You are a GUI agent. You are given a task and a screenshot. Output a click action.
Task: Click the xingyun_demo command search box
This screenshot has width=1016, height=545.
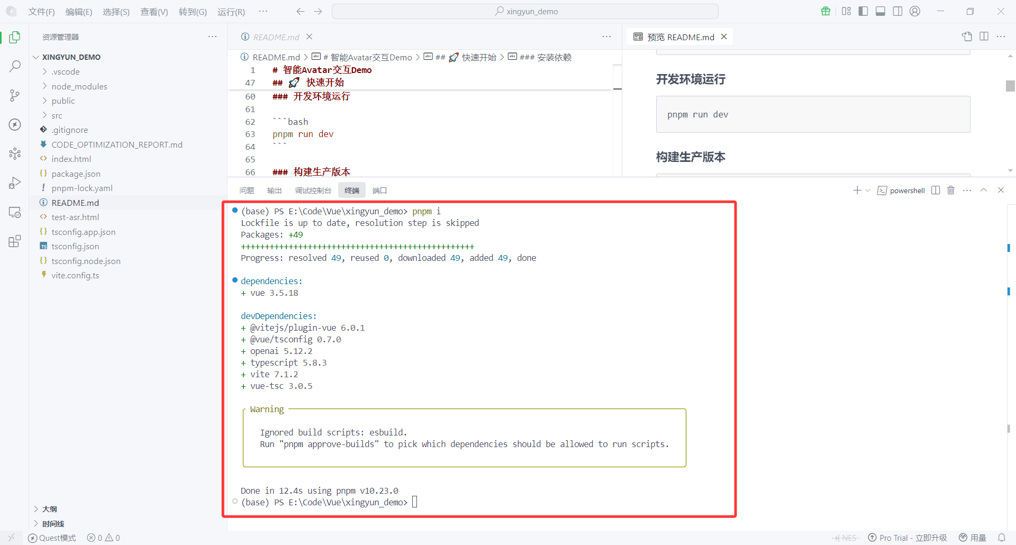coord(525,11)
